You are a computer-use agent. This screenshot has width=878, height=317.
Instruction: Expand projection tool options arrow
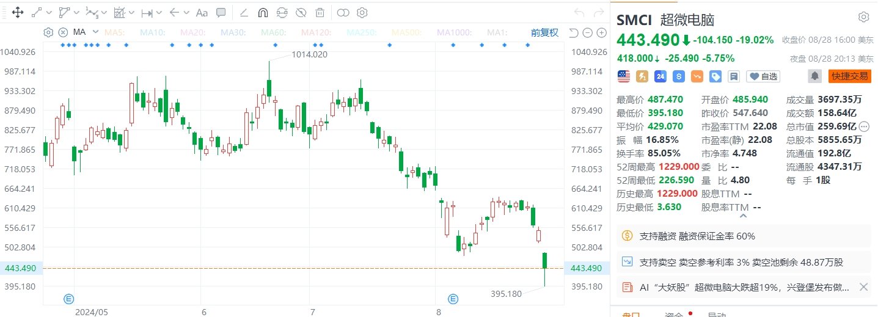[132, 12]
